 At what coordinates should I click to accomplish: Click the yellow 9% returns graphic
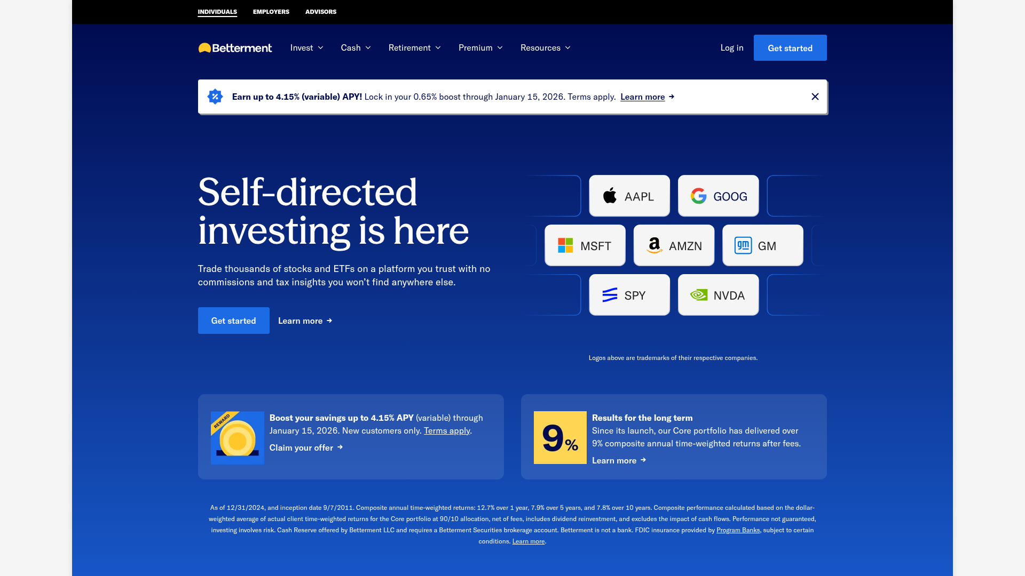[559, 437]
